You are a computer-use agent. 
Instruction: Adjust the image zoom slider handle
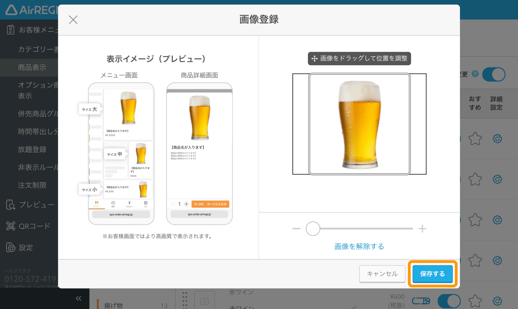point(313,228)
